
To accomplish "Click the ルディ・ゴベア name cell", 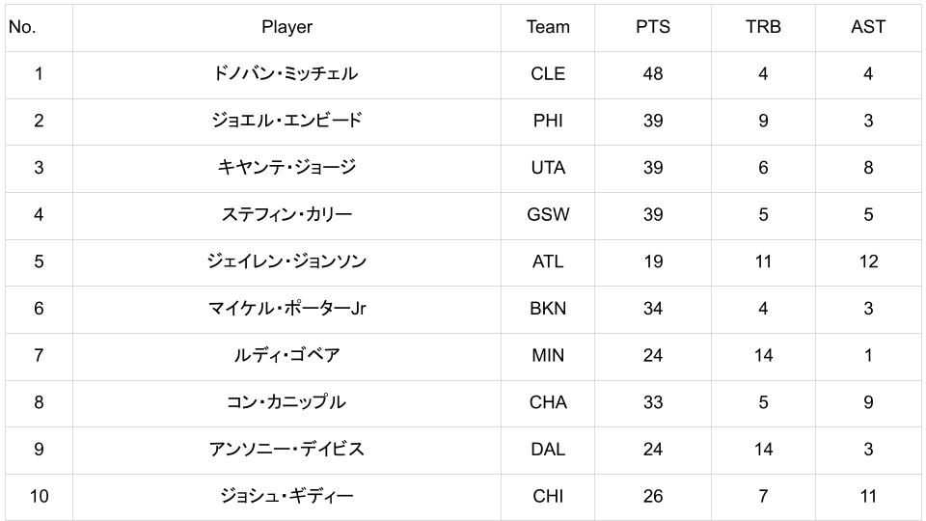I will pyautogui.click(x=286, y=355).
